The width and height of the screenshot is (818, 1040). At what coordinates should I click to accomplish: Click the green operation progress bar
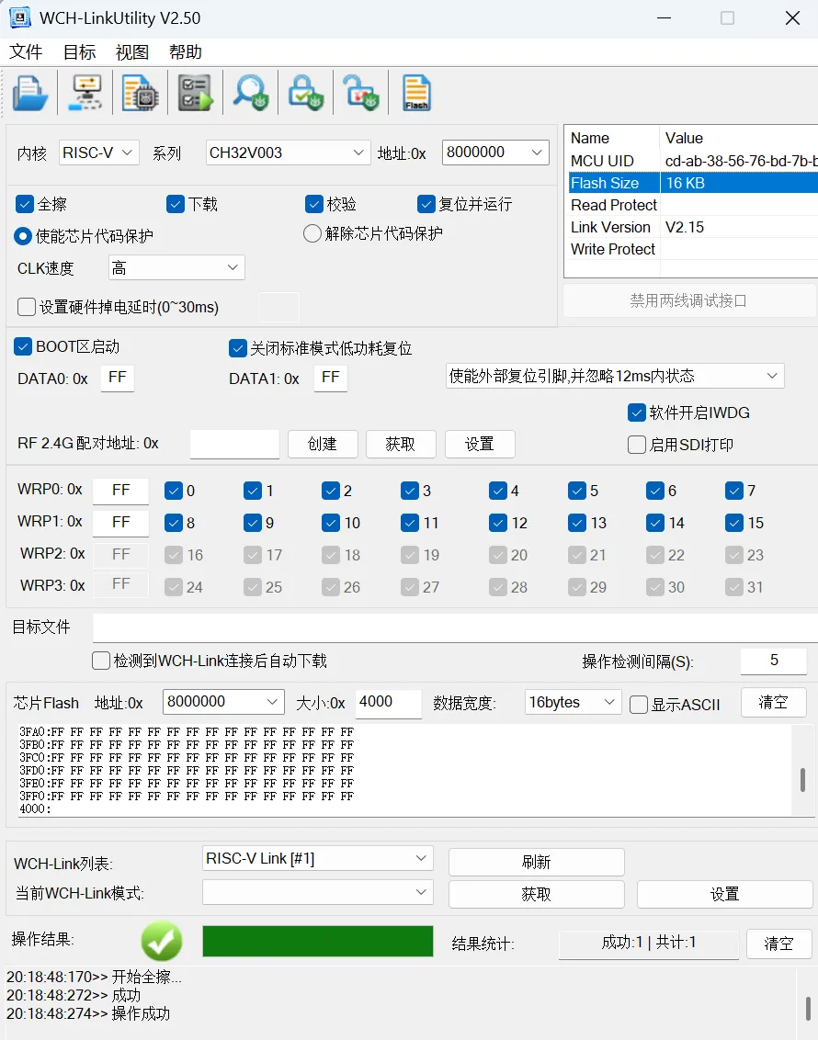[x=318, y=941]
